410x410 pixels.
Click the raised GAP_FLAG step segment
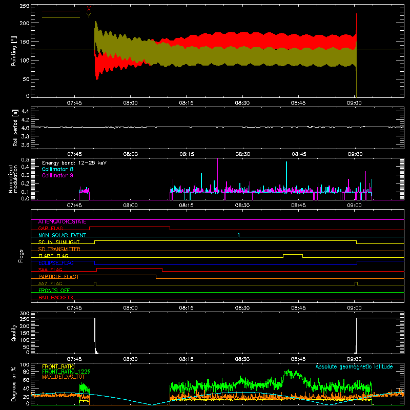pos(130,227)
